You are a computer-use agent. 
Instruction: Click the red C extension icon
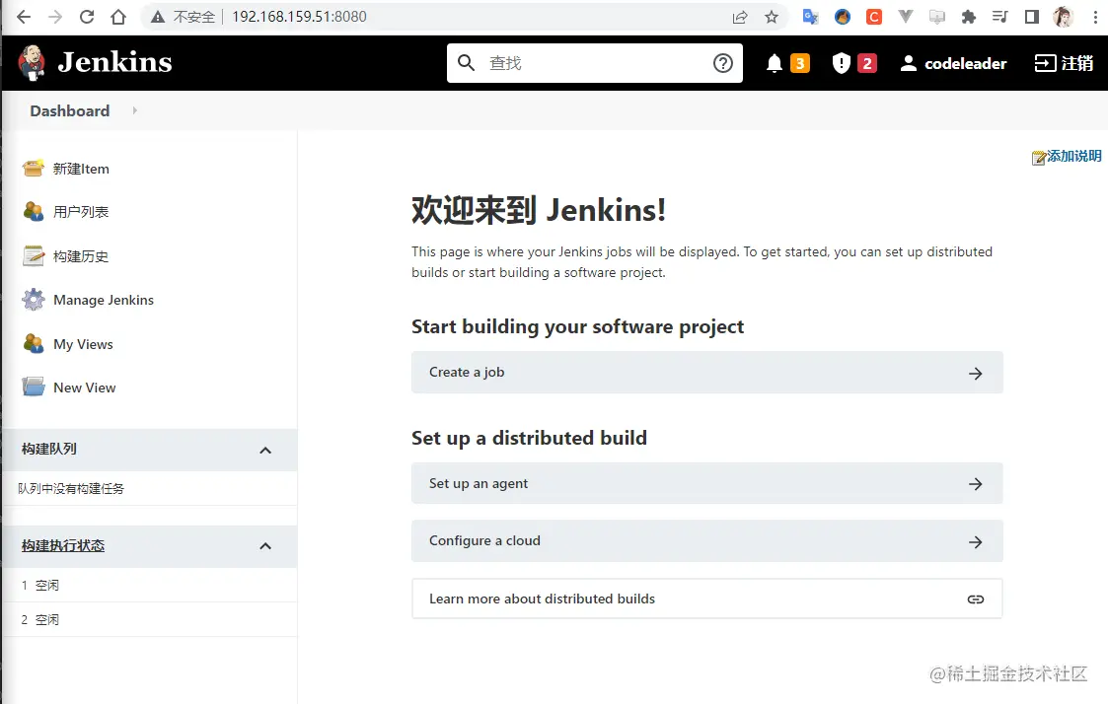pos(874,17)
